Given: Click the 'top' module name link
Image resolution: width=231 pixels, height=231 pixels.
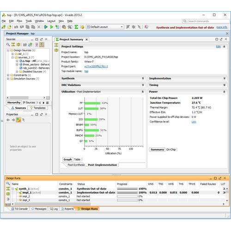Looking at the screenshot, I should click(x=86, y=71).
